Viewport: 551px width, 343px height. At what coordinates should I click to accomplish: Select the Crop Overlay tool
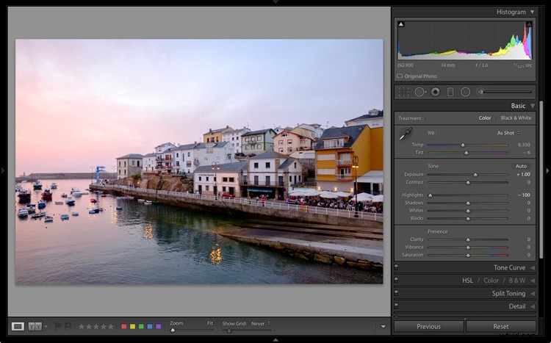click(x=404, y=92)
